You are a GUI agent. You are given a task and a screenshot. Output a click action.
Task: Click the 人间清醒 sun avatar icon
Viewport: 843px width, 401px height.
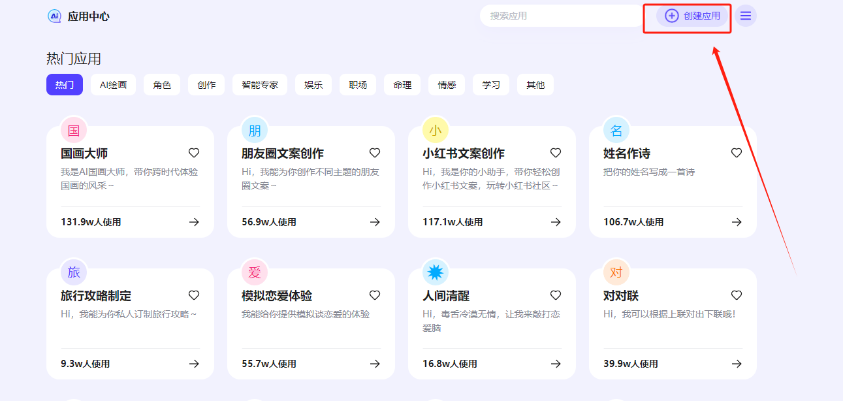436,272
